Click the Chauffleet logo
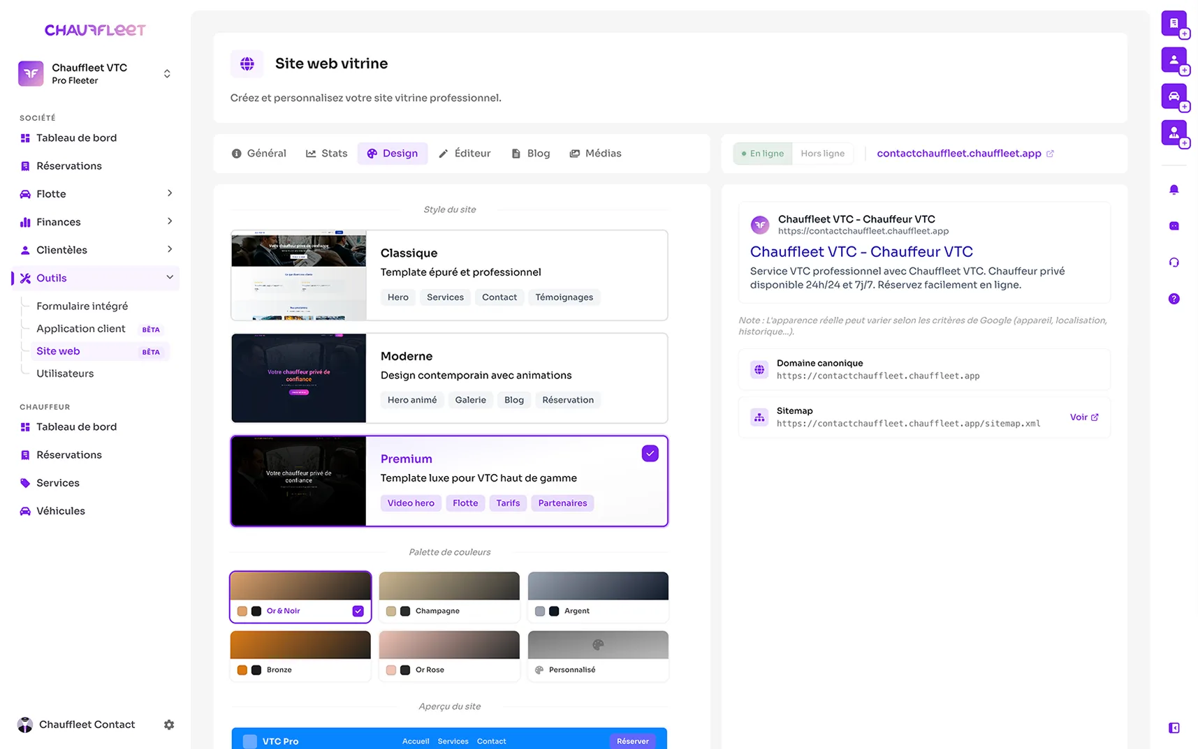The width and height of the screenshot is (1198, 749). click(x=95, y=30)
